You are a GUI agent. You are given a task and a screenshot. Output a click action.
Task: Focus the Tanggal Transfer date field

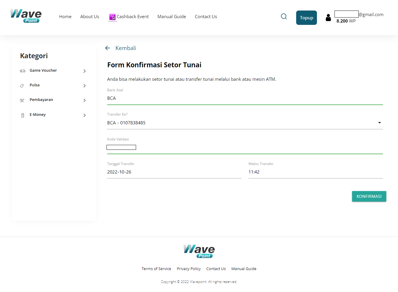[174, 172]
